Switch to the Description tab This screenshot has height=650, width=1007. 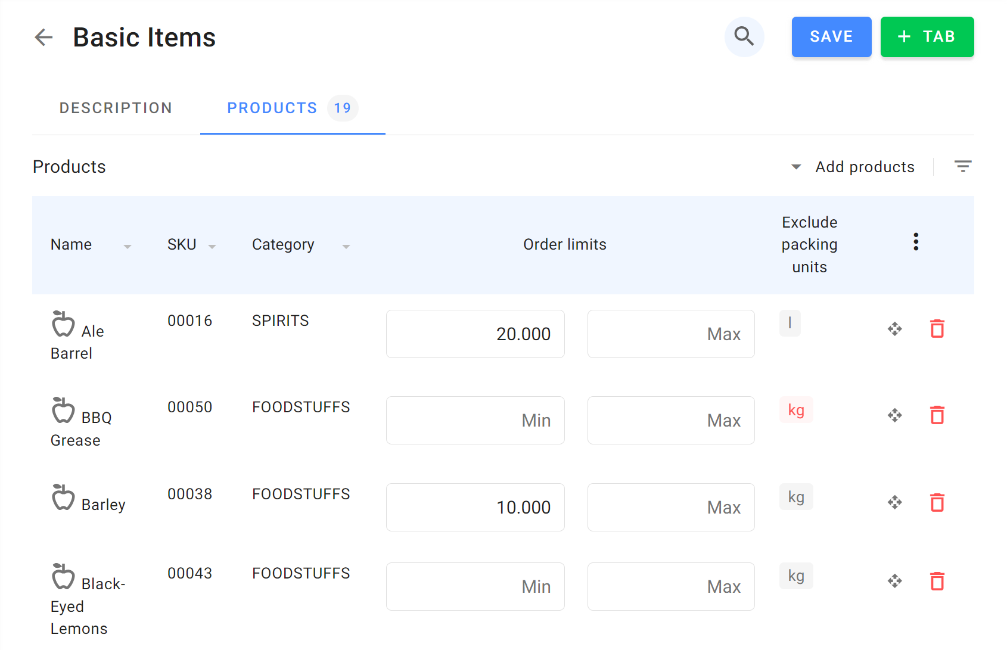coord(116,108)
